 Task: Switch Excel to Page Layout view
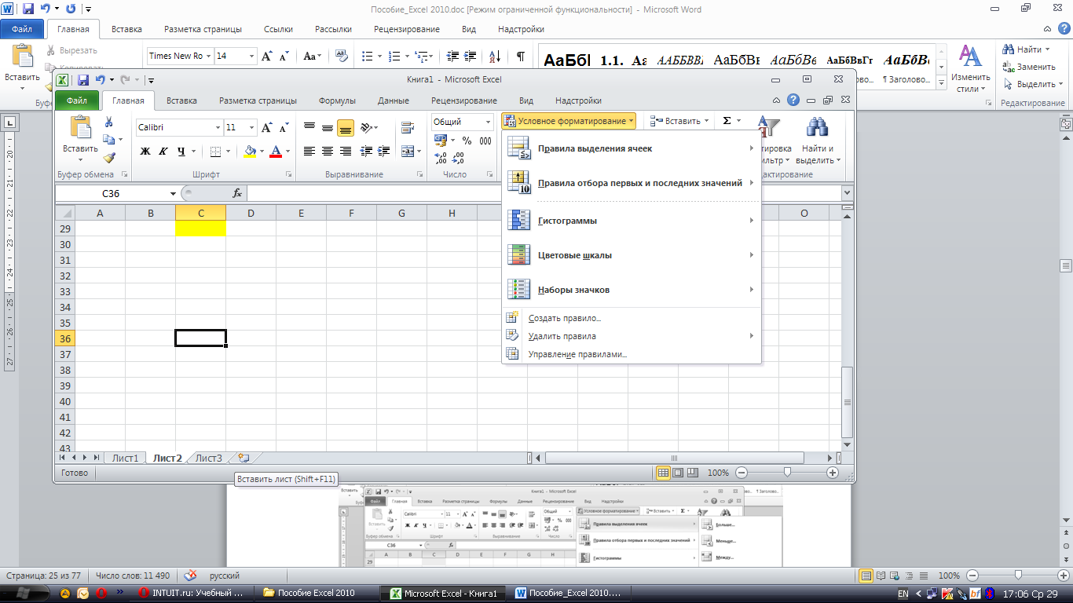[678, 473]
